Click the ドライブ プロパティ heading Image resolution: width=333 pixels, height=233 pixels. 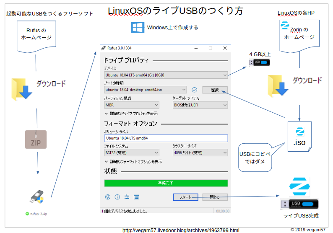click(x=126, y=60)
